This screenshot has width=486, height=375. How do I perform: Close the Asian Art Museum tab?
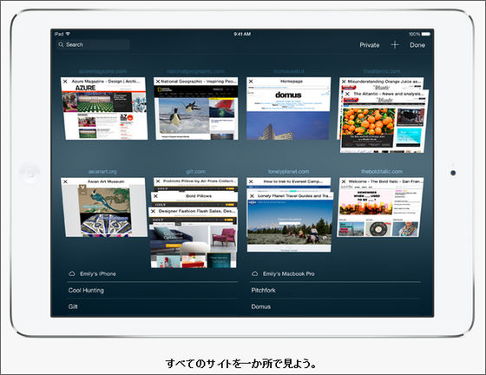point(65,181)
